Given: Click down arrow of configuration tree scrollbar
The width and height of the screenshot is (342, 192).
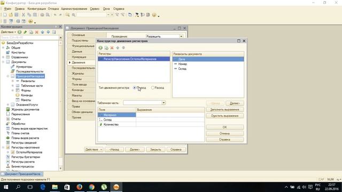Looking at the screenshot, I should click(60, 169).
